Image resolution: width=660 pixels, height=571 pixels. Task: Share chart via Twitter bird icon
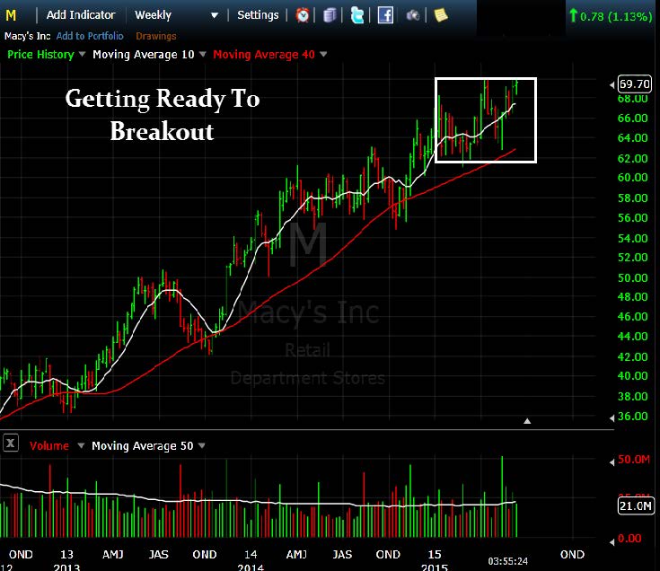pos(357,15)
